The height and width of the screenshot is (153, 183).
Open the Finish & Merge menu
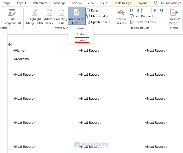point(174,17)
